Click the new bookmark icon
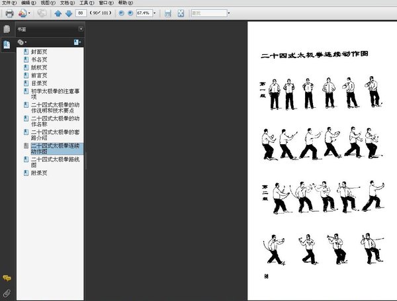The height and width of the screenshot is (301, 397). [x=77, y=42]
